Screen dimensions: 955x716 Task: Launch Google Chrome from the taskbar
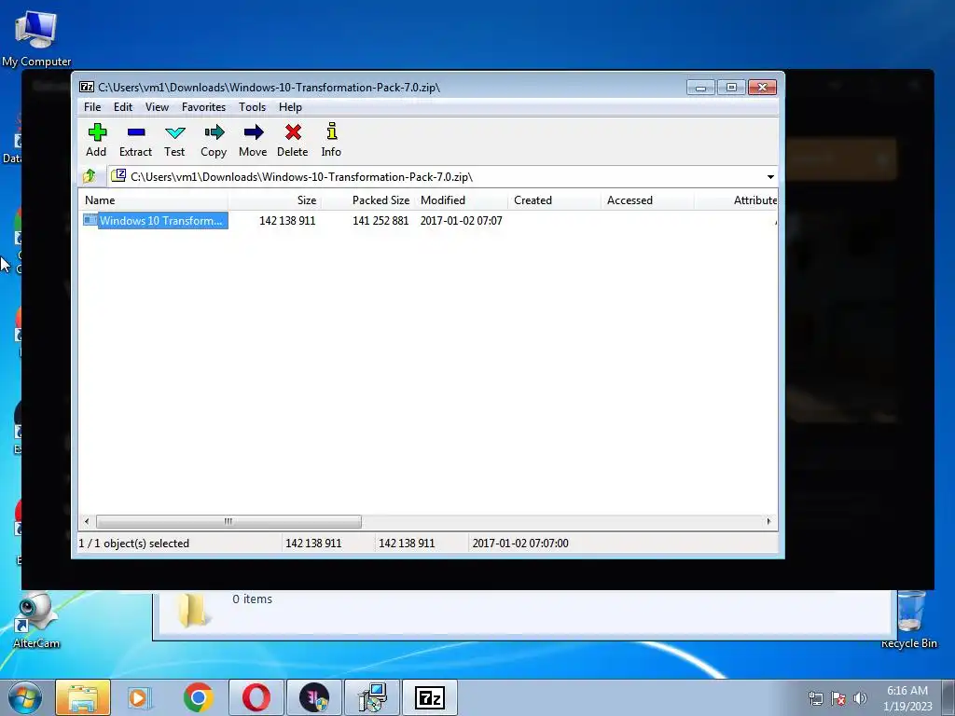click(x=198, y=697)
